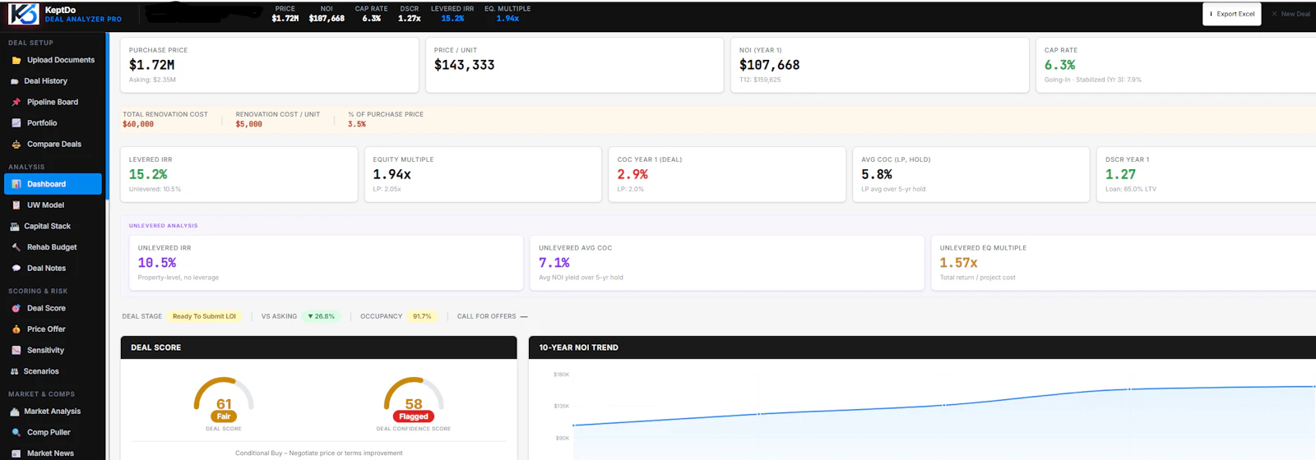The image size is (1316, 460).
Task: Click the 3.5% of purchase price value
Action: (357, 125)
